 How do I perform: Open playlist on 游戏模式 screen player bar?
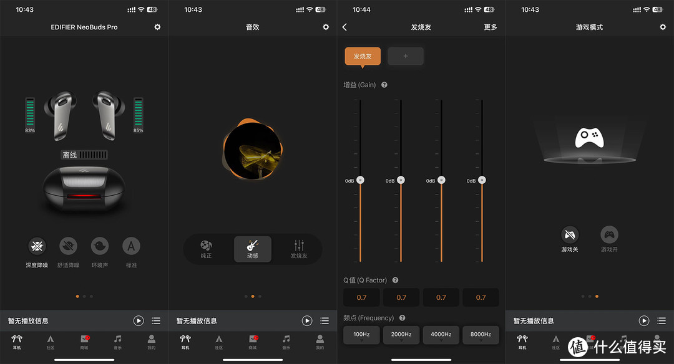[662, 320]
